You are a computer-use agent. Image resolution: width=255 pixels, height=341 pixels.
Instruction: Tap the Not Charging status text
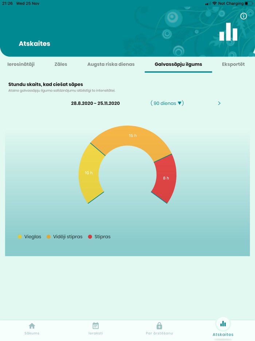(x=231, y=3)
